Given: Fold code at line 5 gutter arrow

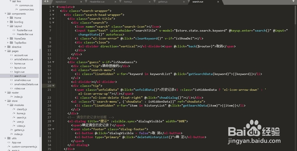Looking at the screenshot, I should [x=53, y=23].
